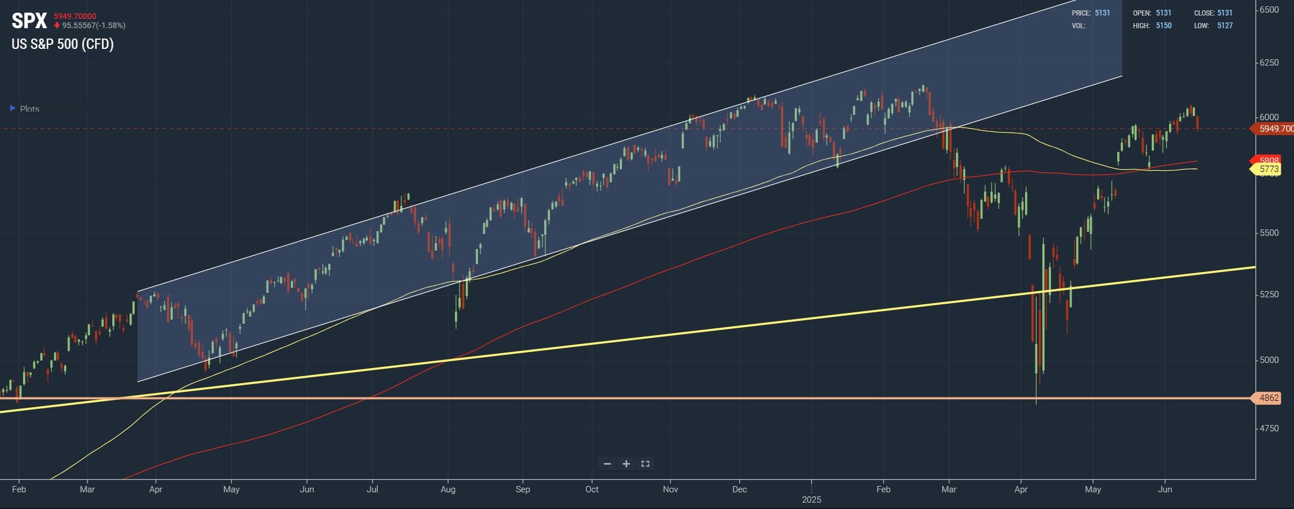Click the OPEN: 5131 readout
Screen dimensions: 1294x509
click(1152, 13)
